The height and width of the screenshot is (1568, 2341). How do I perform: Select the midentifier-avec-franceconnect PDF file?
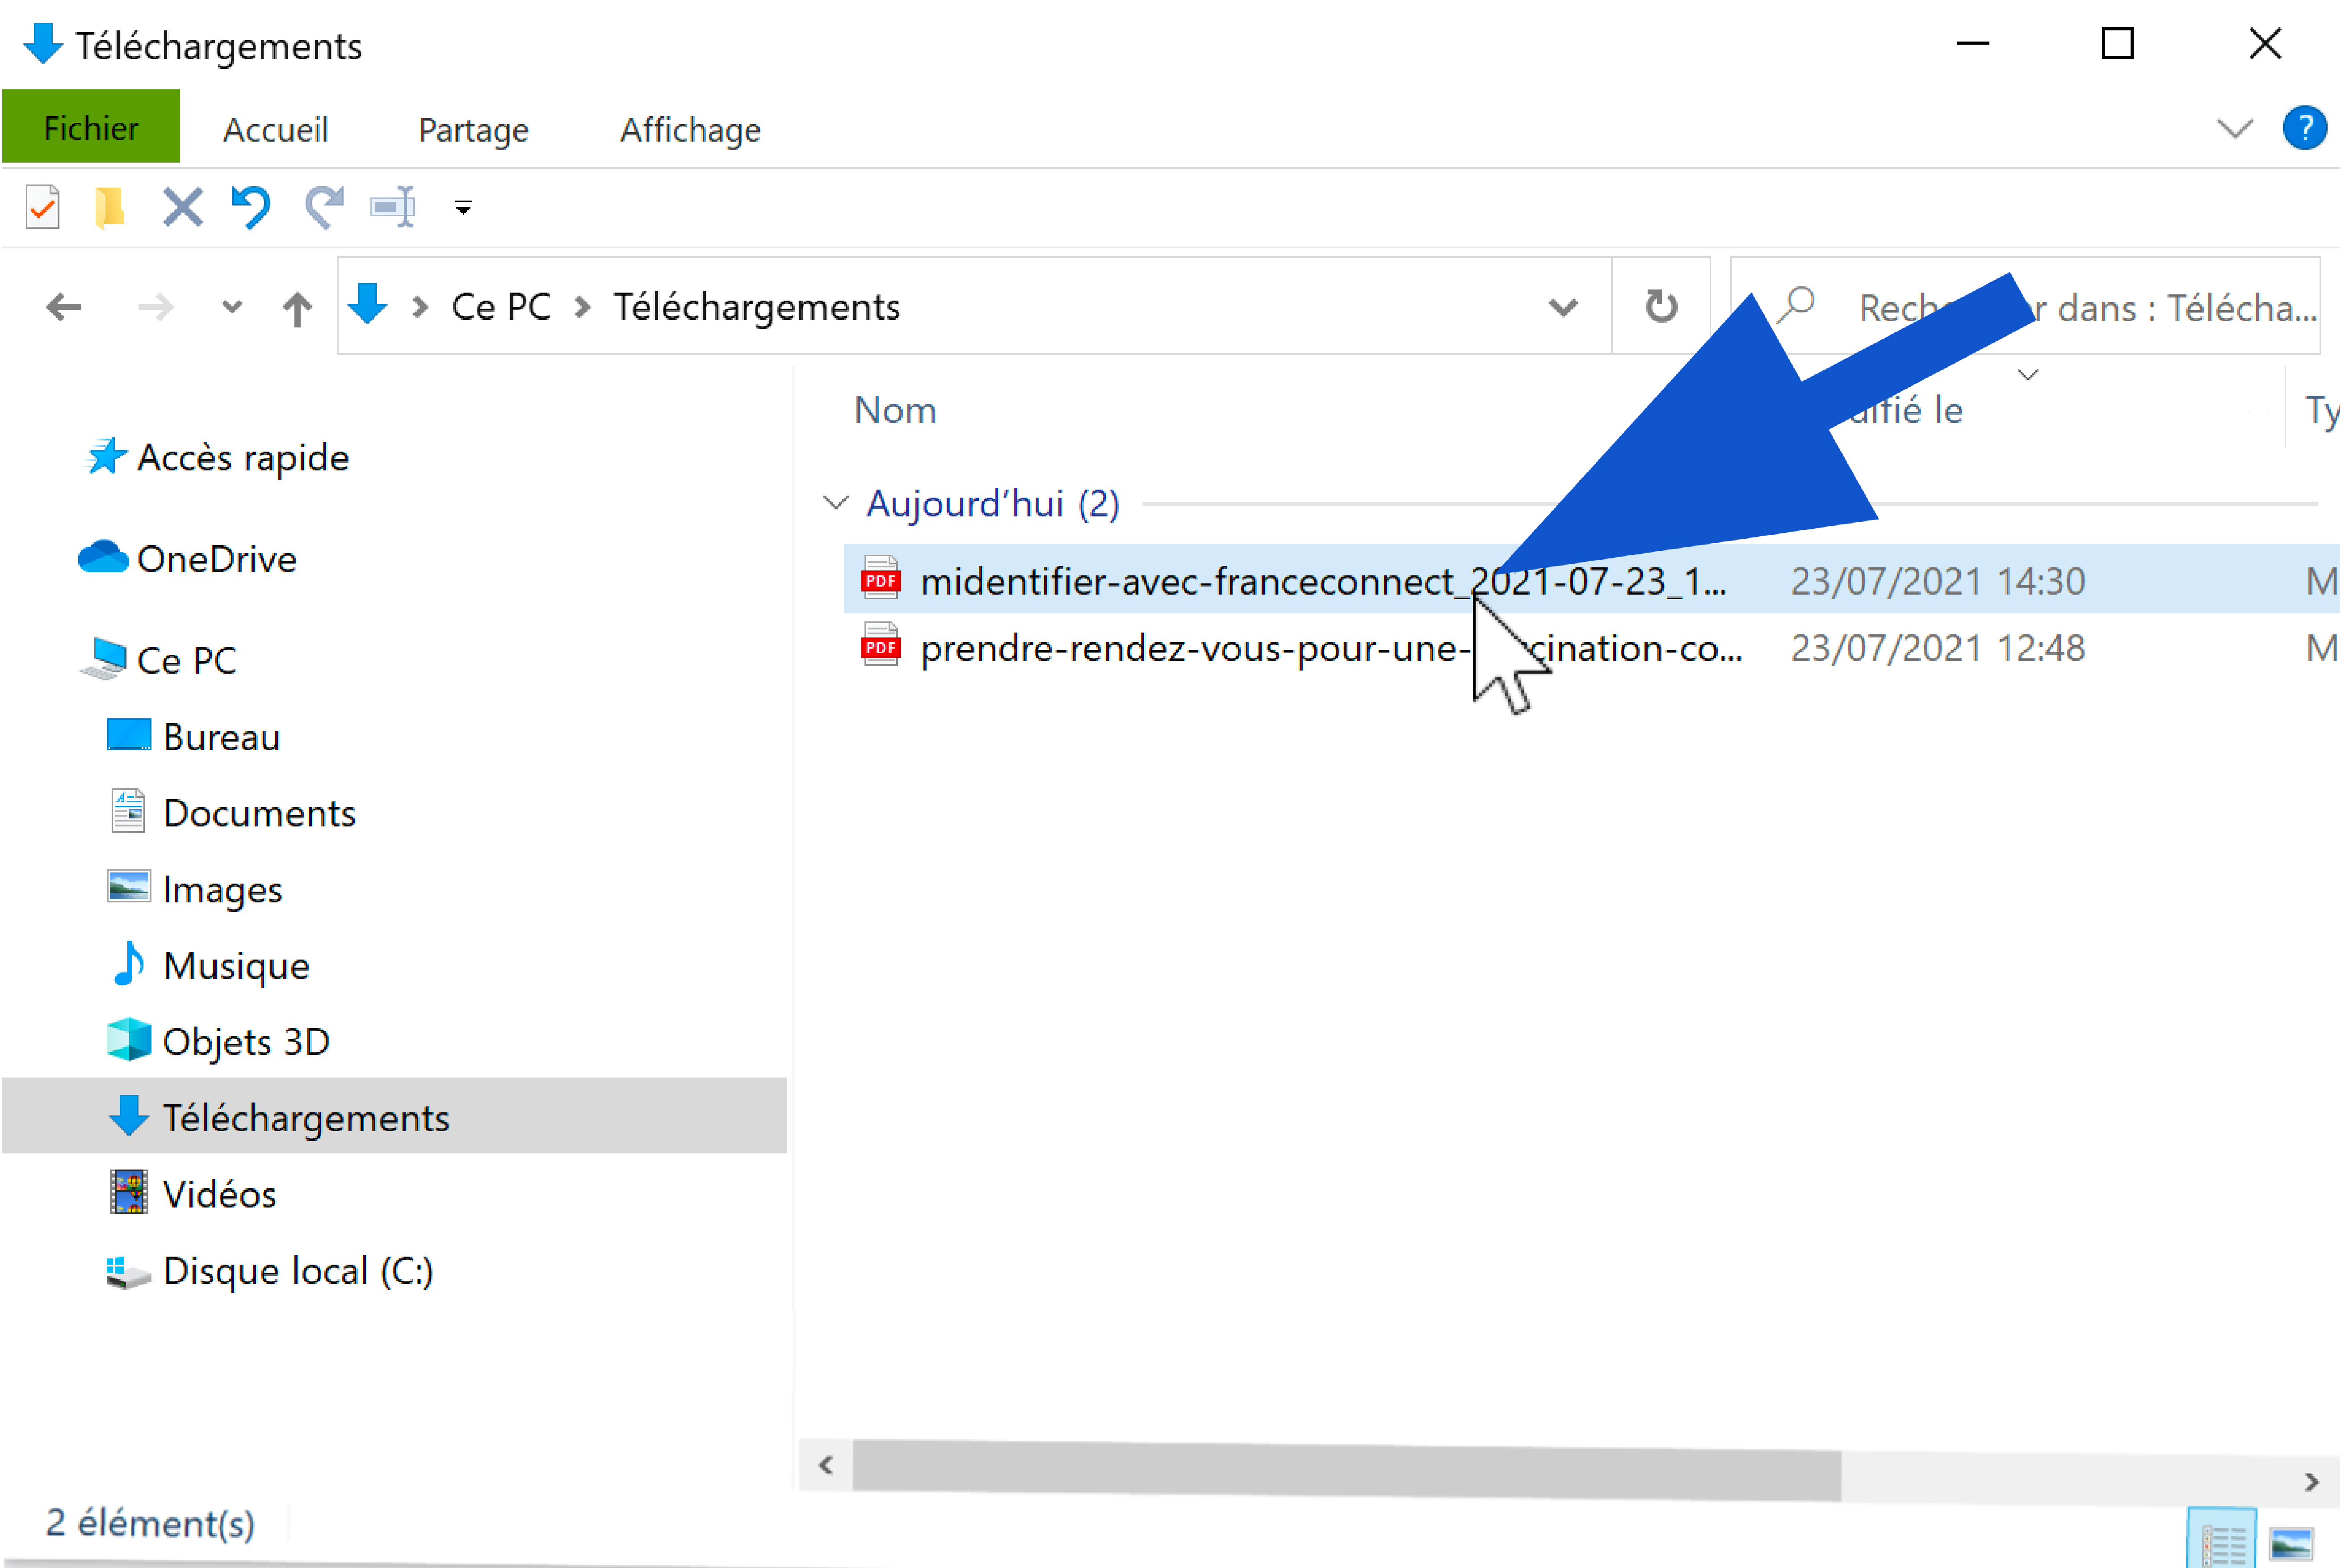point(1591,580)
